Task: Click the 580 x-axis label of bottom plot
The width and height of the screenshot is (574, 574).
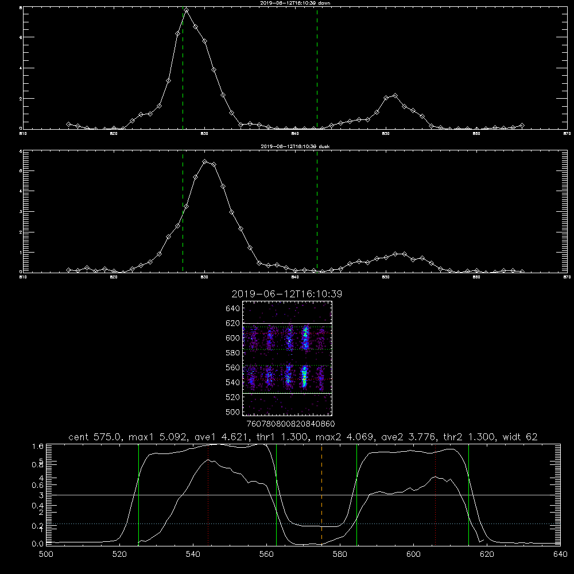Action: (x=340, y=554)
